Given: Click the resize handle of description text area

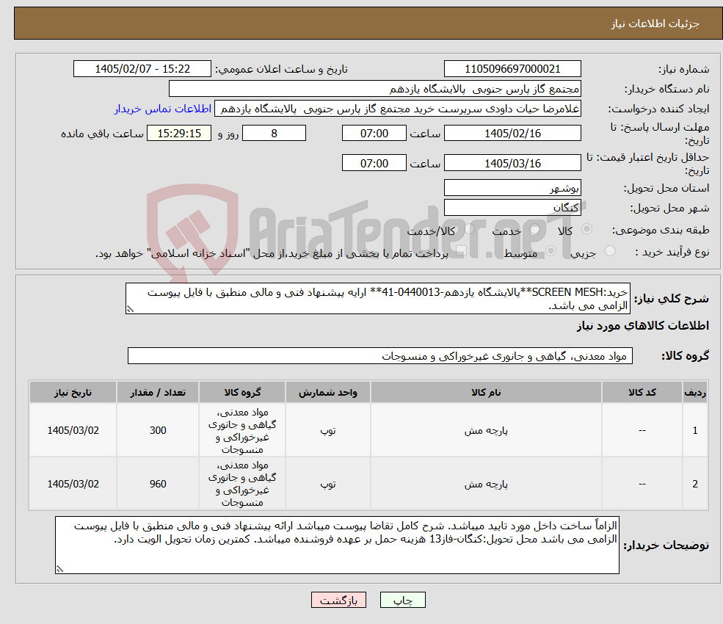Looking at the screenshot, I should [x=130, y=310].
